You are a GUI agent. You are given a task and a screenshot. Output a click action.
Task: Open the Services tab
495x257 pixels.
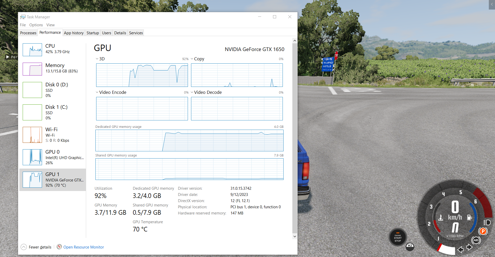[136, 33]
